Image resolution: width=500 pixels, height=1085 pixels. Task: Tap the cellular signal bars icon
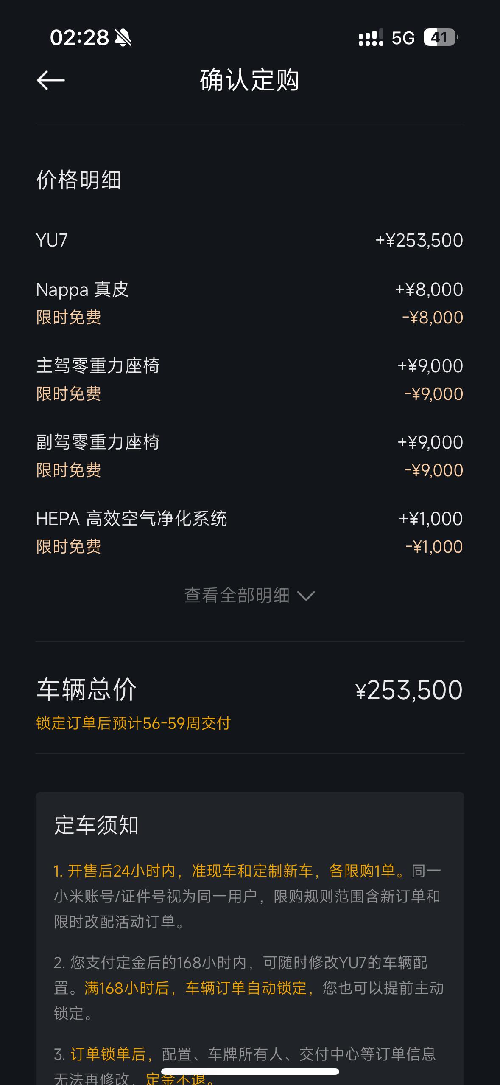click(371, 38)
